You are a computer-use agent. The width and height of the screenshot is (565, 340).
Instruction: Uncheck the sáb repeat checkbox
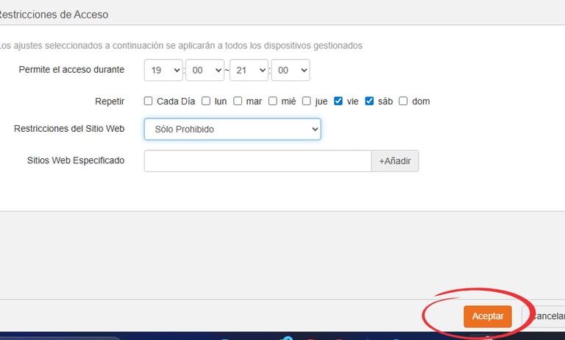coord(369,101)
